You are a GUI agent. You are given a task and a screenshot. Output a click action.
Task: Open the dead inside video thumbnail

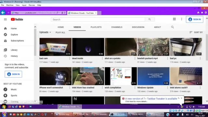click(x=88, y=47)
